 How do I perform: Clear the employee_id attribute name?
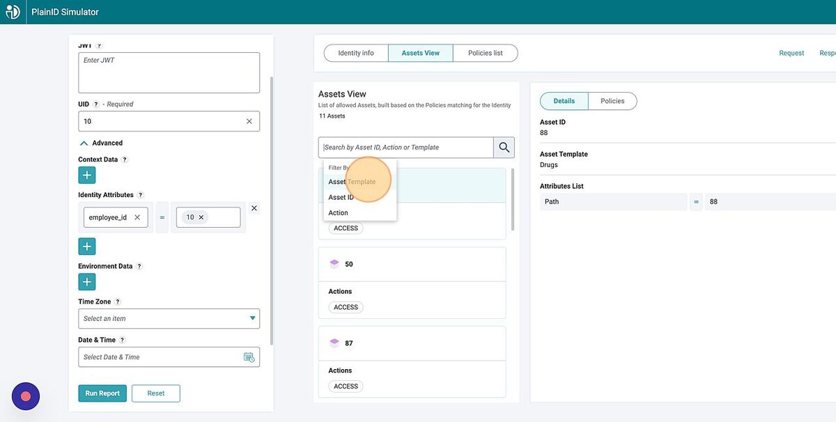pyautogui.click(x=137, y=217)
